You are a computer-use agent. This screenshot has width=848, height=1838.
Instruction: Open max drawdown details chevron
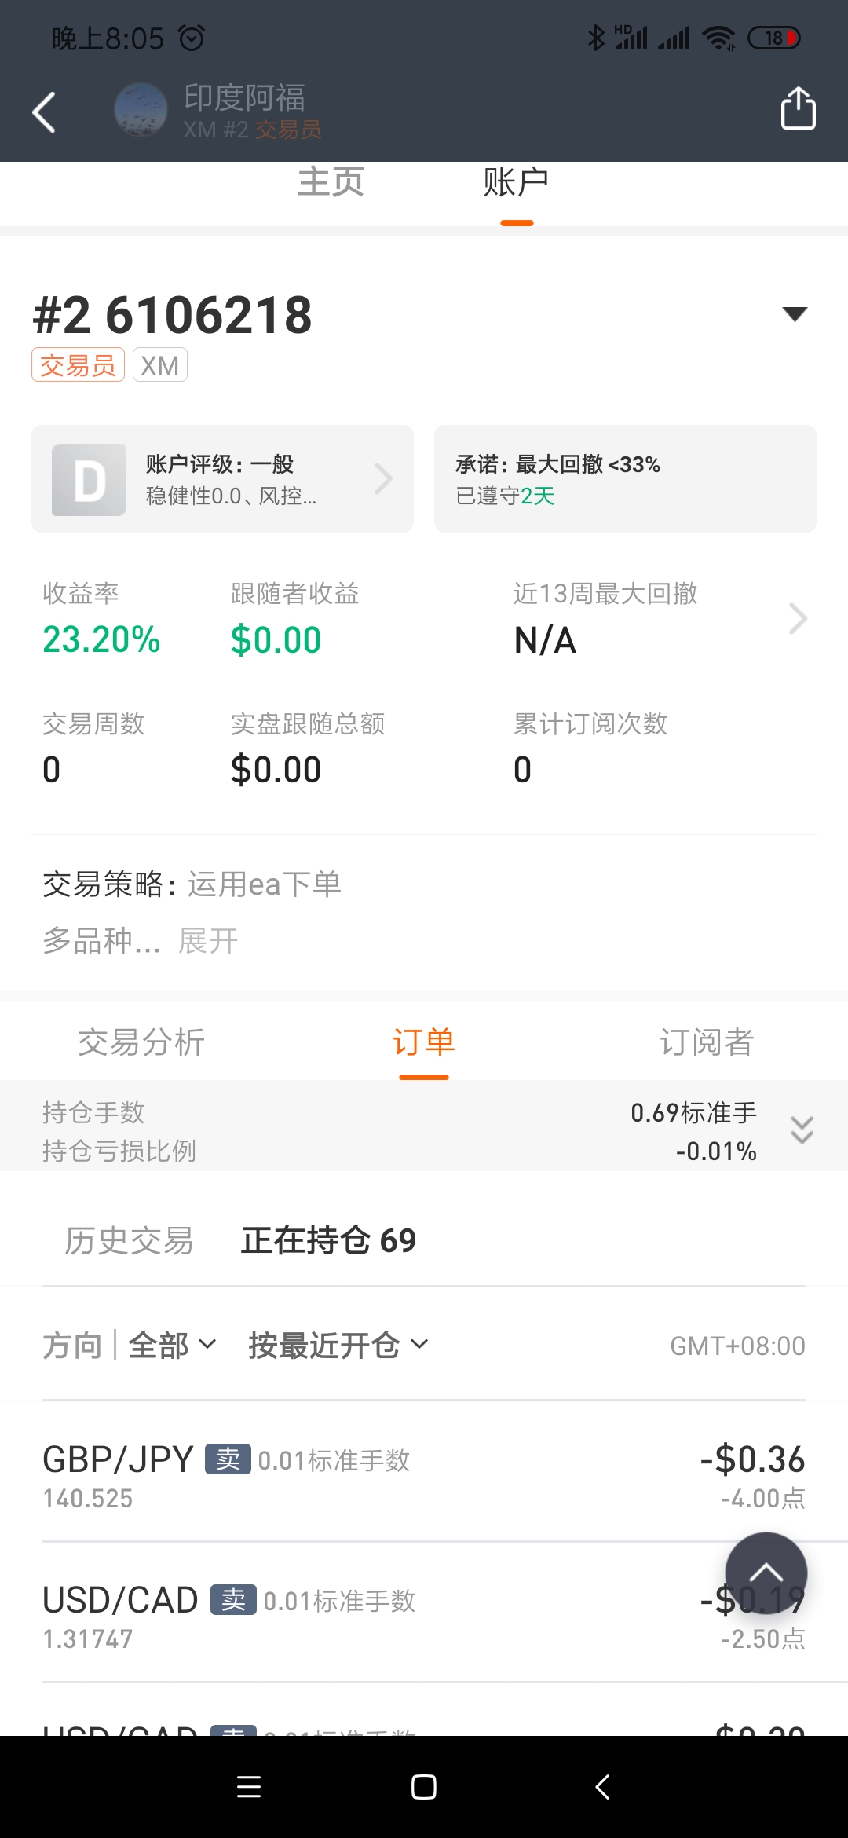pos(797,619)
